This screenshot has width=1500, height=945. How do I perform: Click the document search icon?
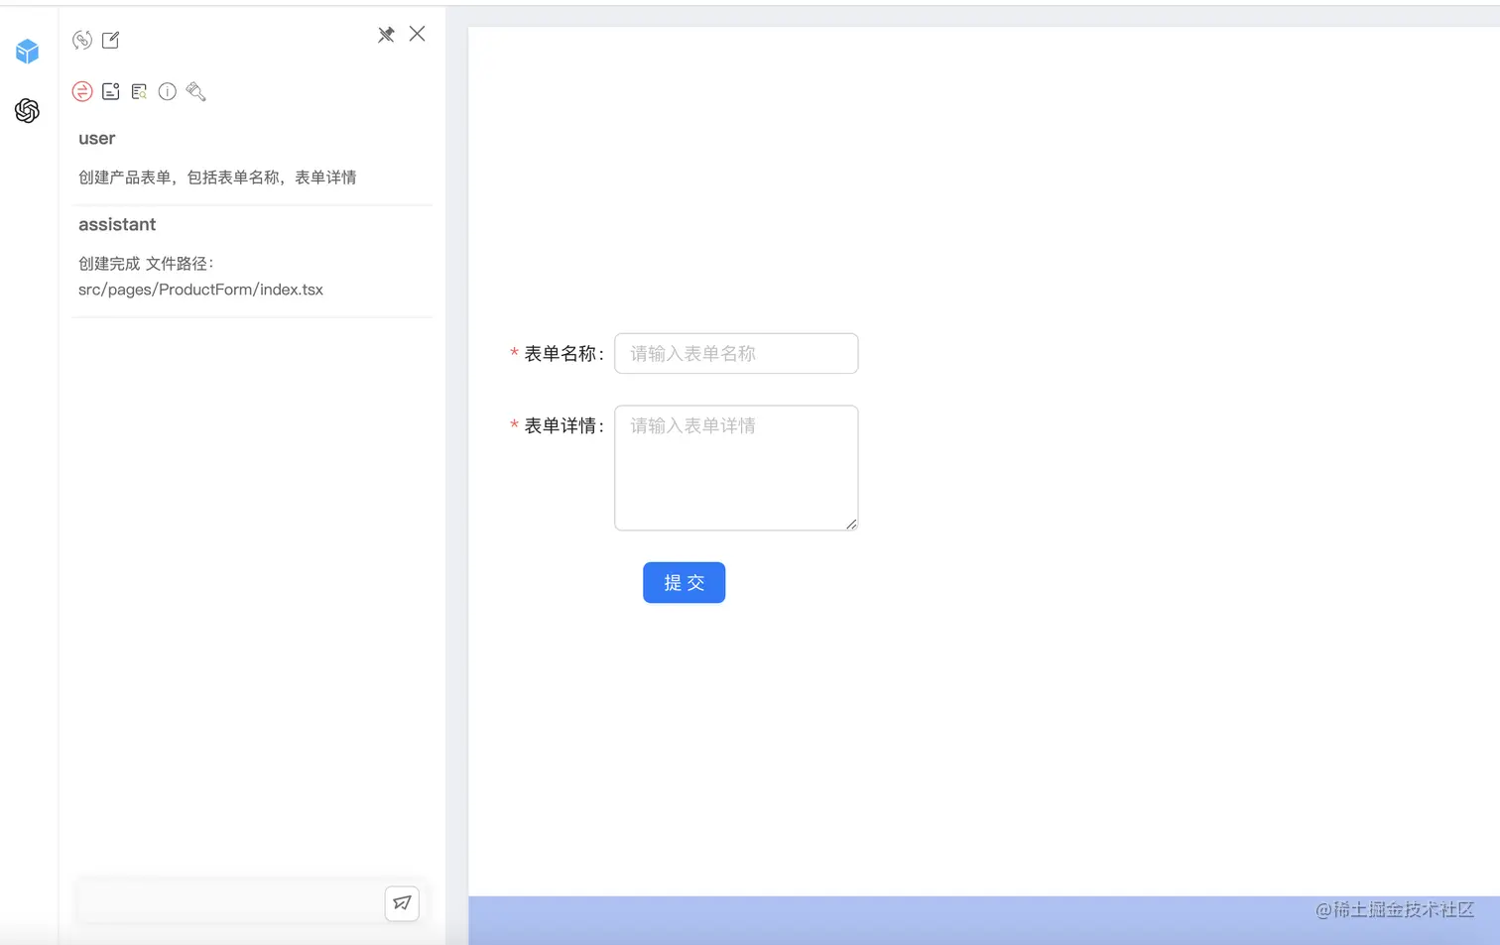(x=138, y=91)
